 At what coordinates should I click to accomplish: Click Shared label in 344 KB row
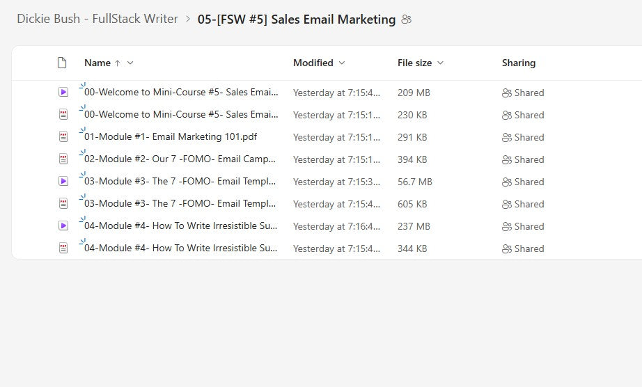click(x=529, y=248)
